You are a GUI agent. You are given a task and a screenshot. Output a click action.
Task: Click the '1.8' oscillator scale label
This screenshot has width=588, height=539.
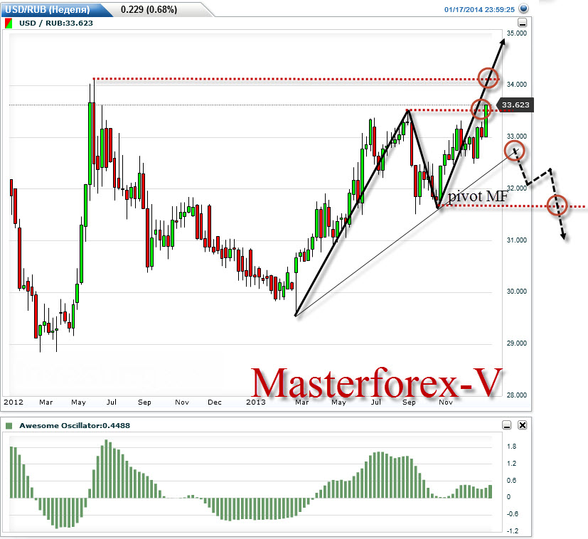point(511,447)
